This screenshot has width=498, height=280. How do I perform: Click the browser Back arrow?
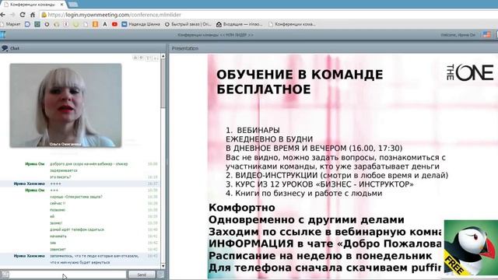[3, 15]
